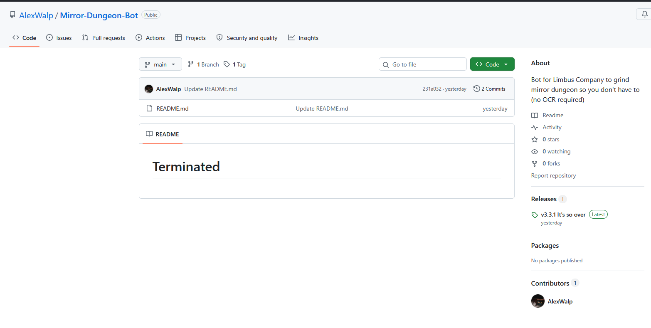Click the Public visibility badge
Image resolution: width=651 pixels, height=328 pixels.
pos(151,15)
